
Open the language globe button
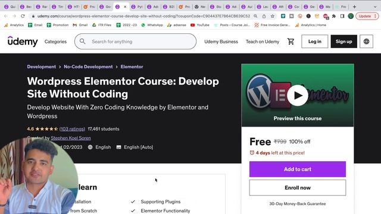pos(367,42)
